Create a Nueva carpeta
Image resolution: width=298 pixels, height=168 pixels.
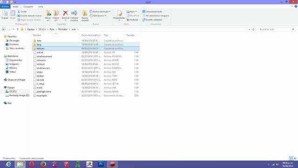coord(85,15)
